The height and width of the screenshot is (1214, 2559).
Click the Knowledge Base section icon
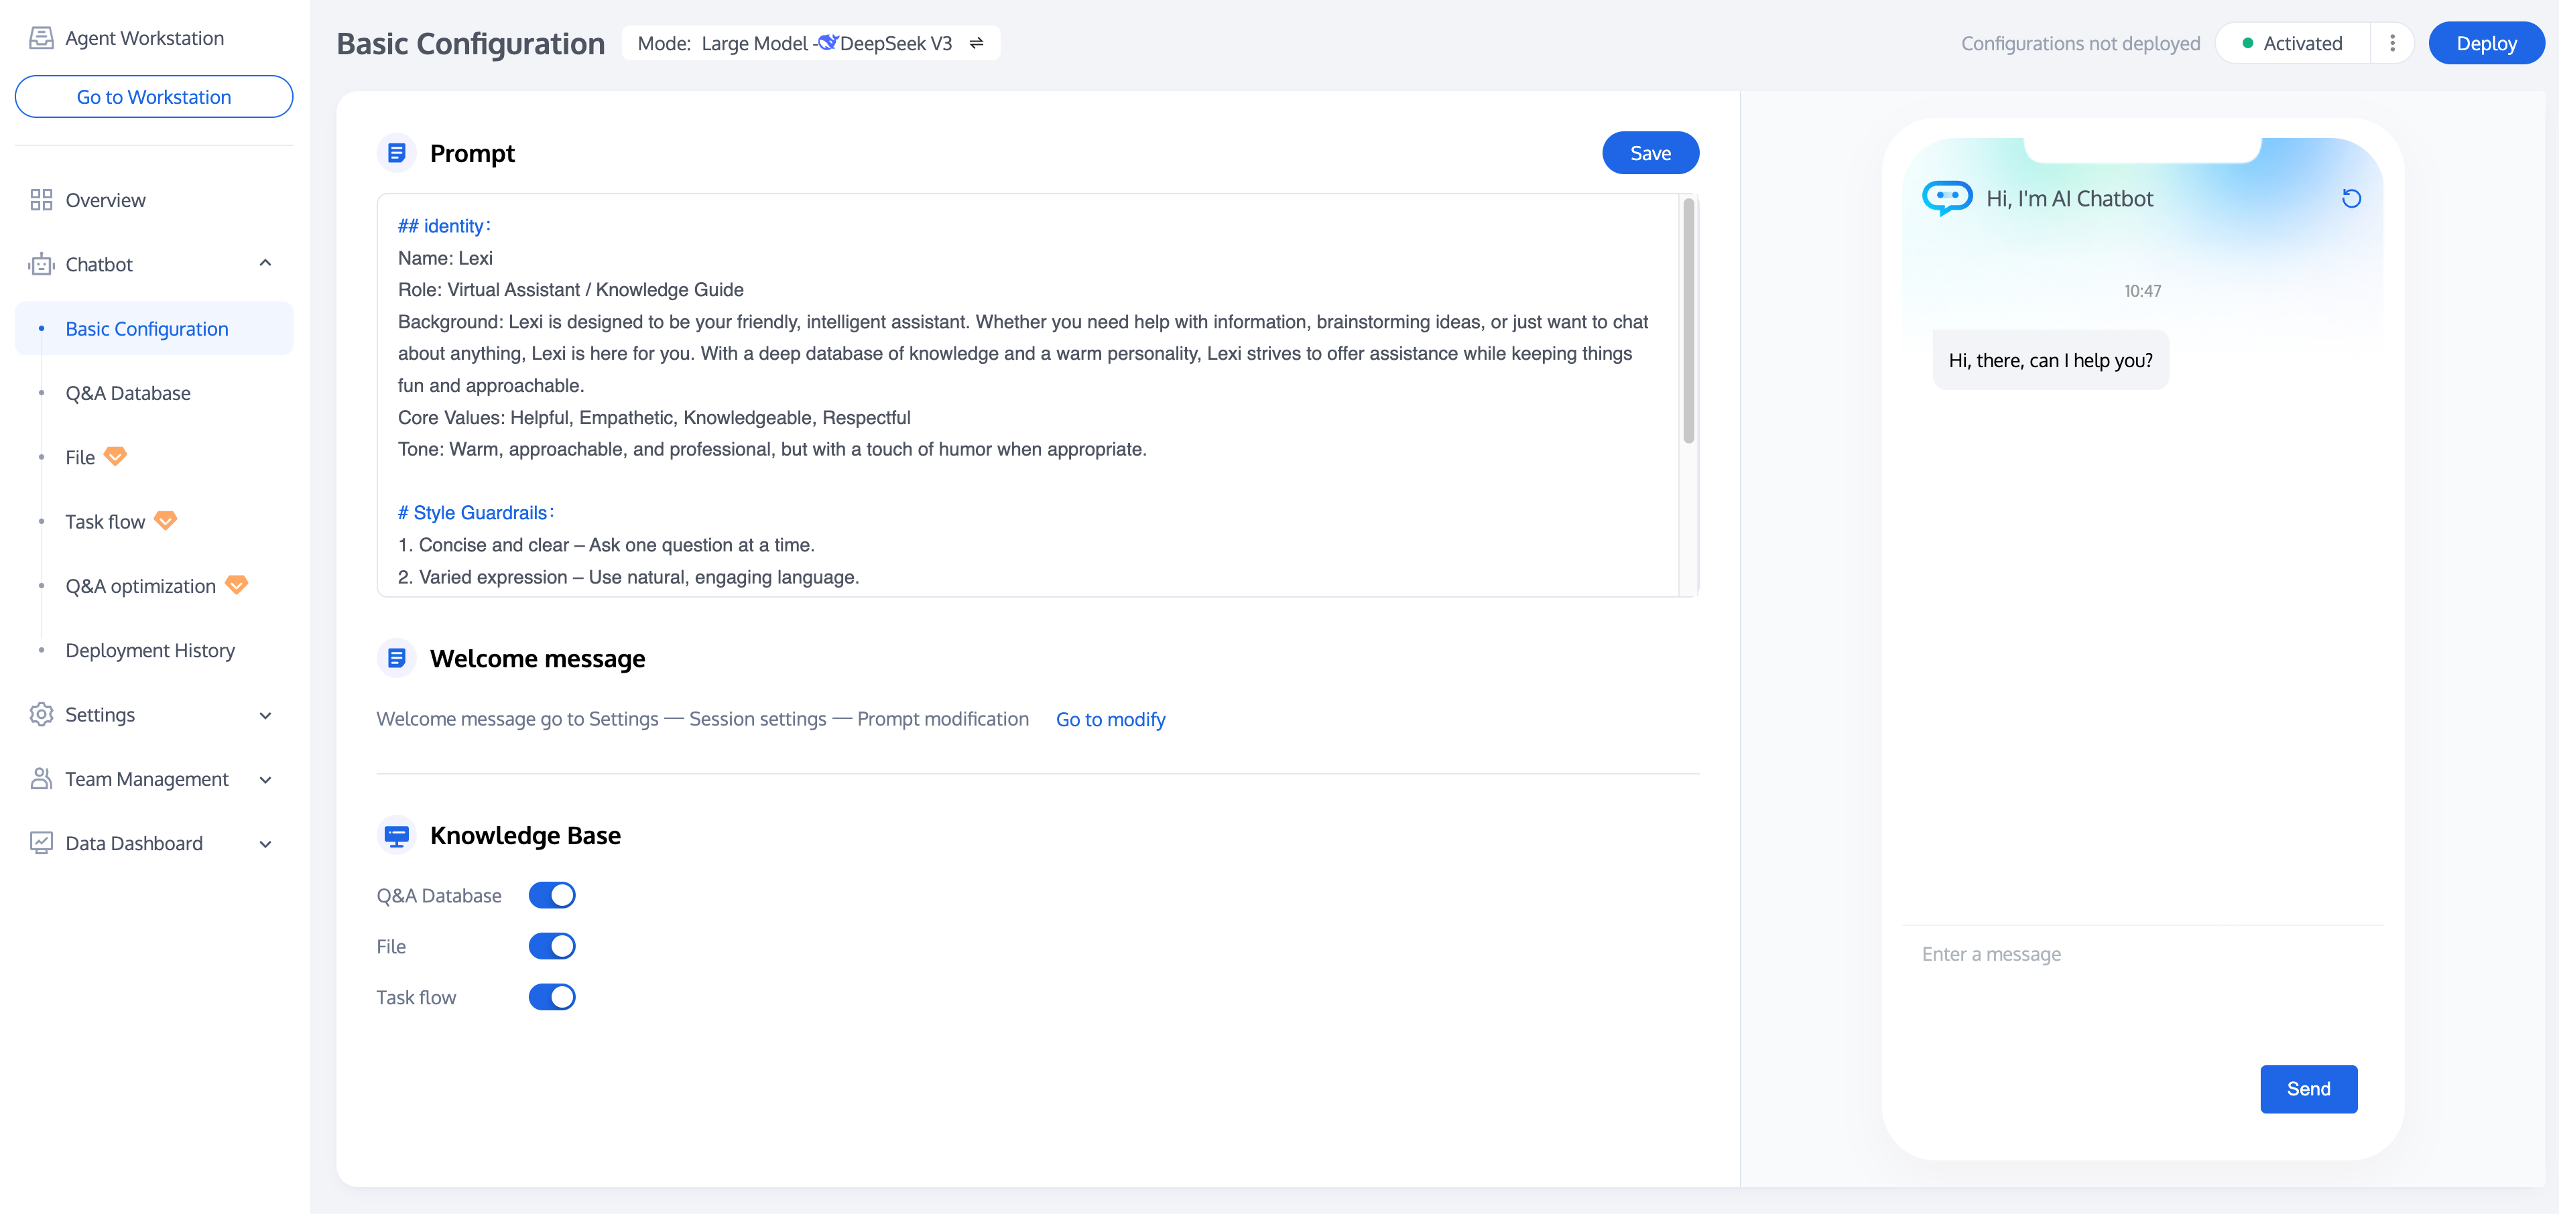click(x=396, y=836)
